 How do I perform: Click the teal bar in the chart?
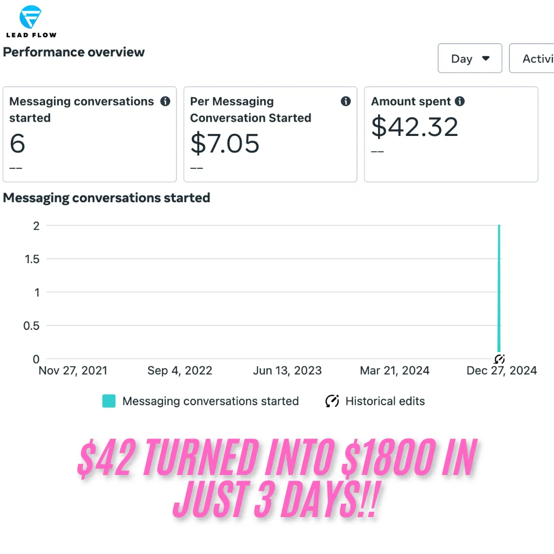coord(499,288)
